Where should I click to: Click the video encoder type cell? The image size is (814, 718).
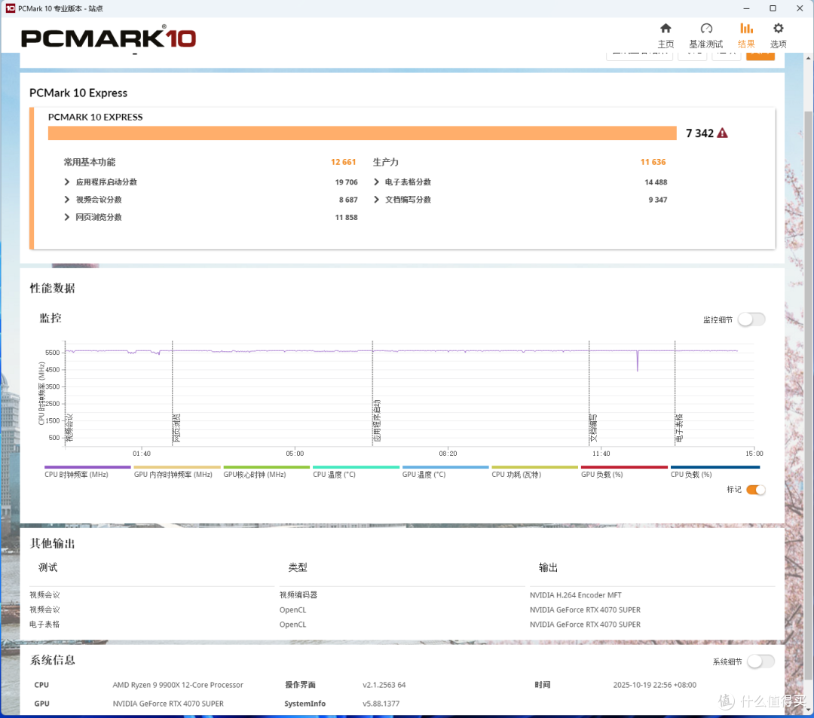298,595
